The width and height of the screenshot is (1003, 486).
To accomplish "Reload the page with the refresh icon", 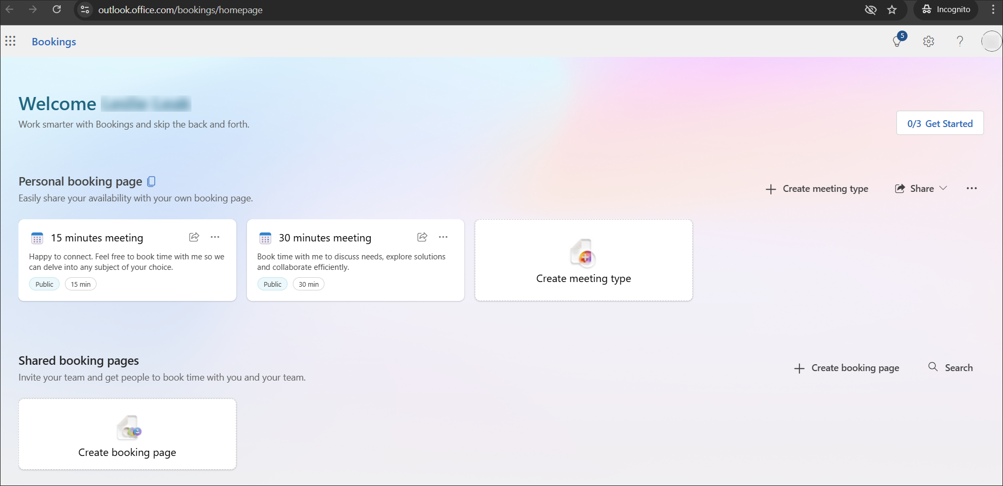I will (x=57, y=9).
